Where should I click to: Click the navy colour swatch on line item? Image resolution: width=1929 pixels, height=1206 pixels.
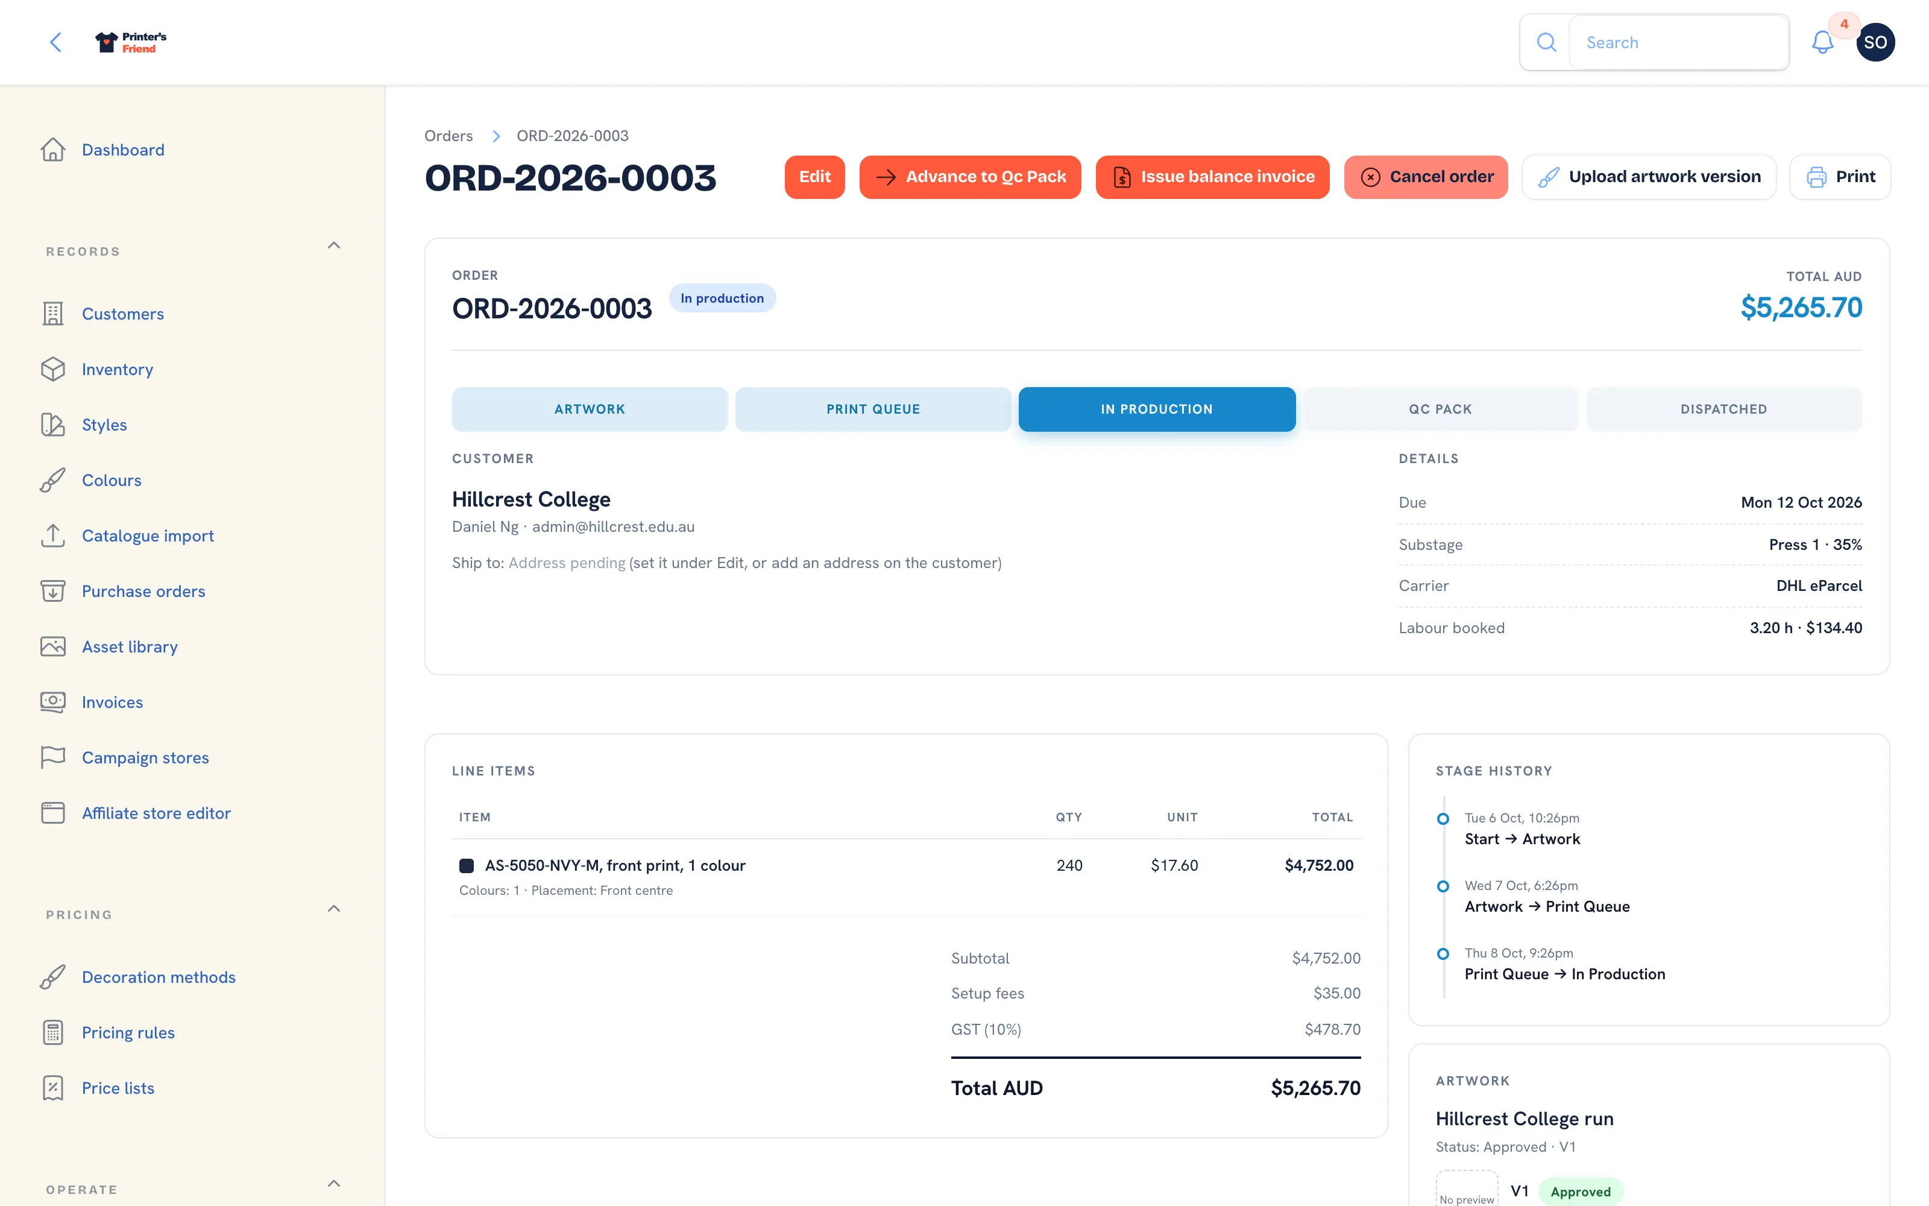point(467,865)
